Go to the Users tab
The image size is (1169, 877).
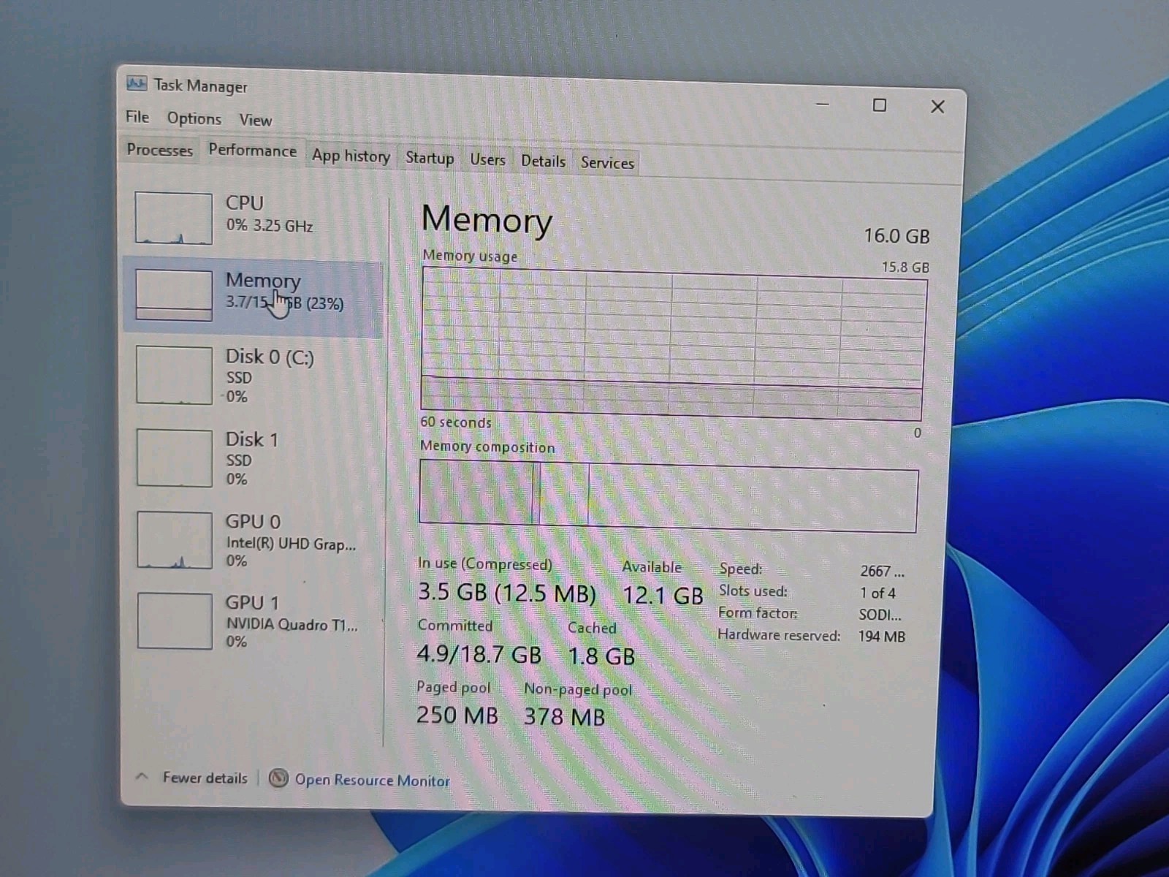tap(487, 160)
